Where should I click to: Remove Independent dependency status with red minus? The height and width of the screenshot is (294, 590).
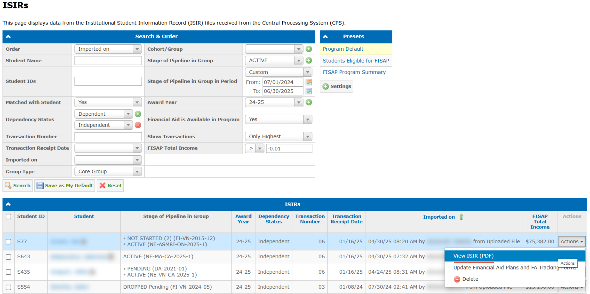[138, 125]
